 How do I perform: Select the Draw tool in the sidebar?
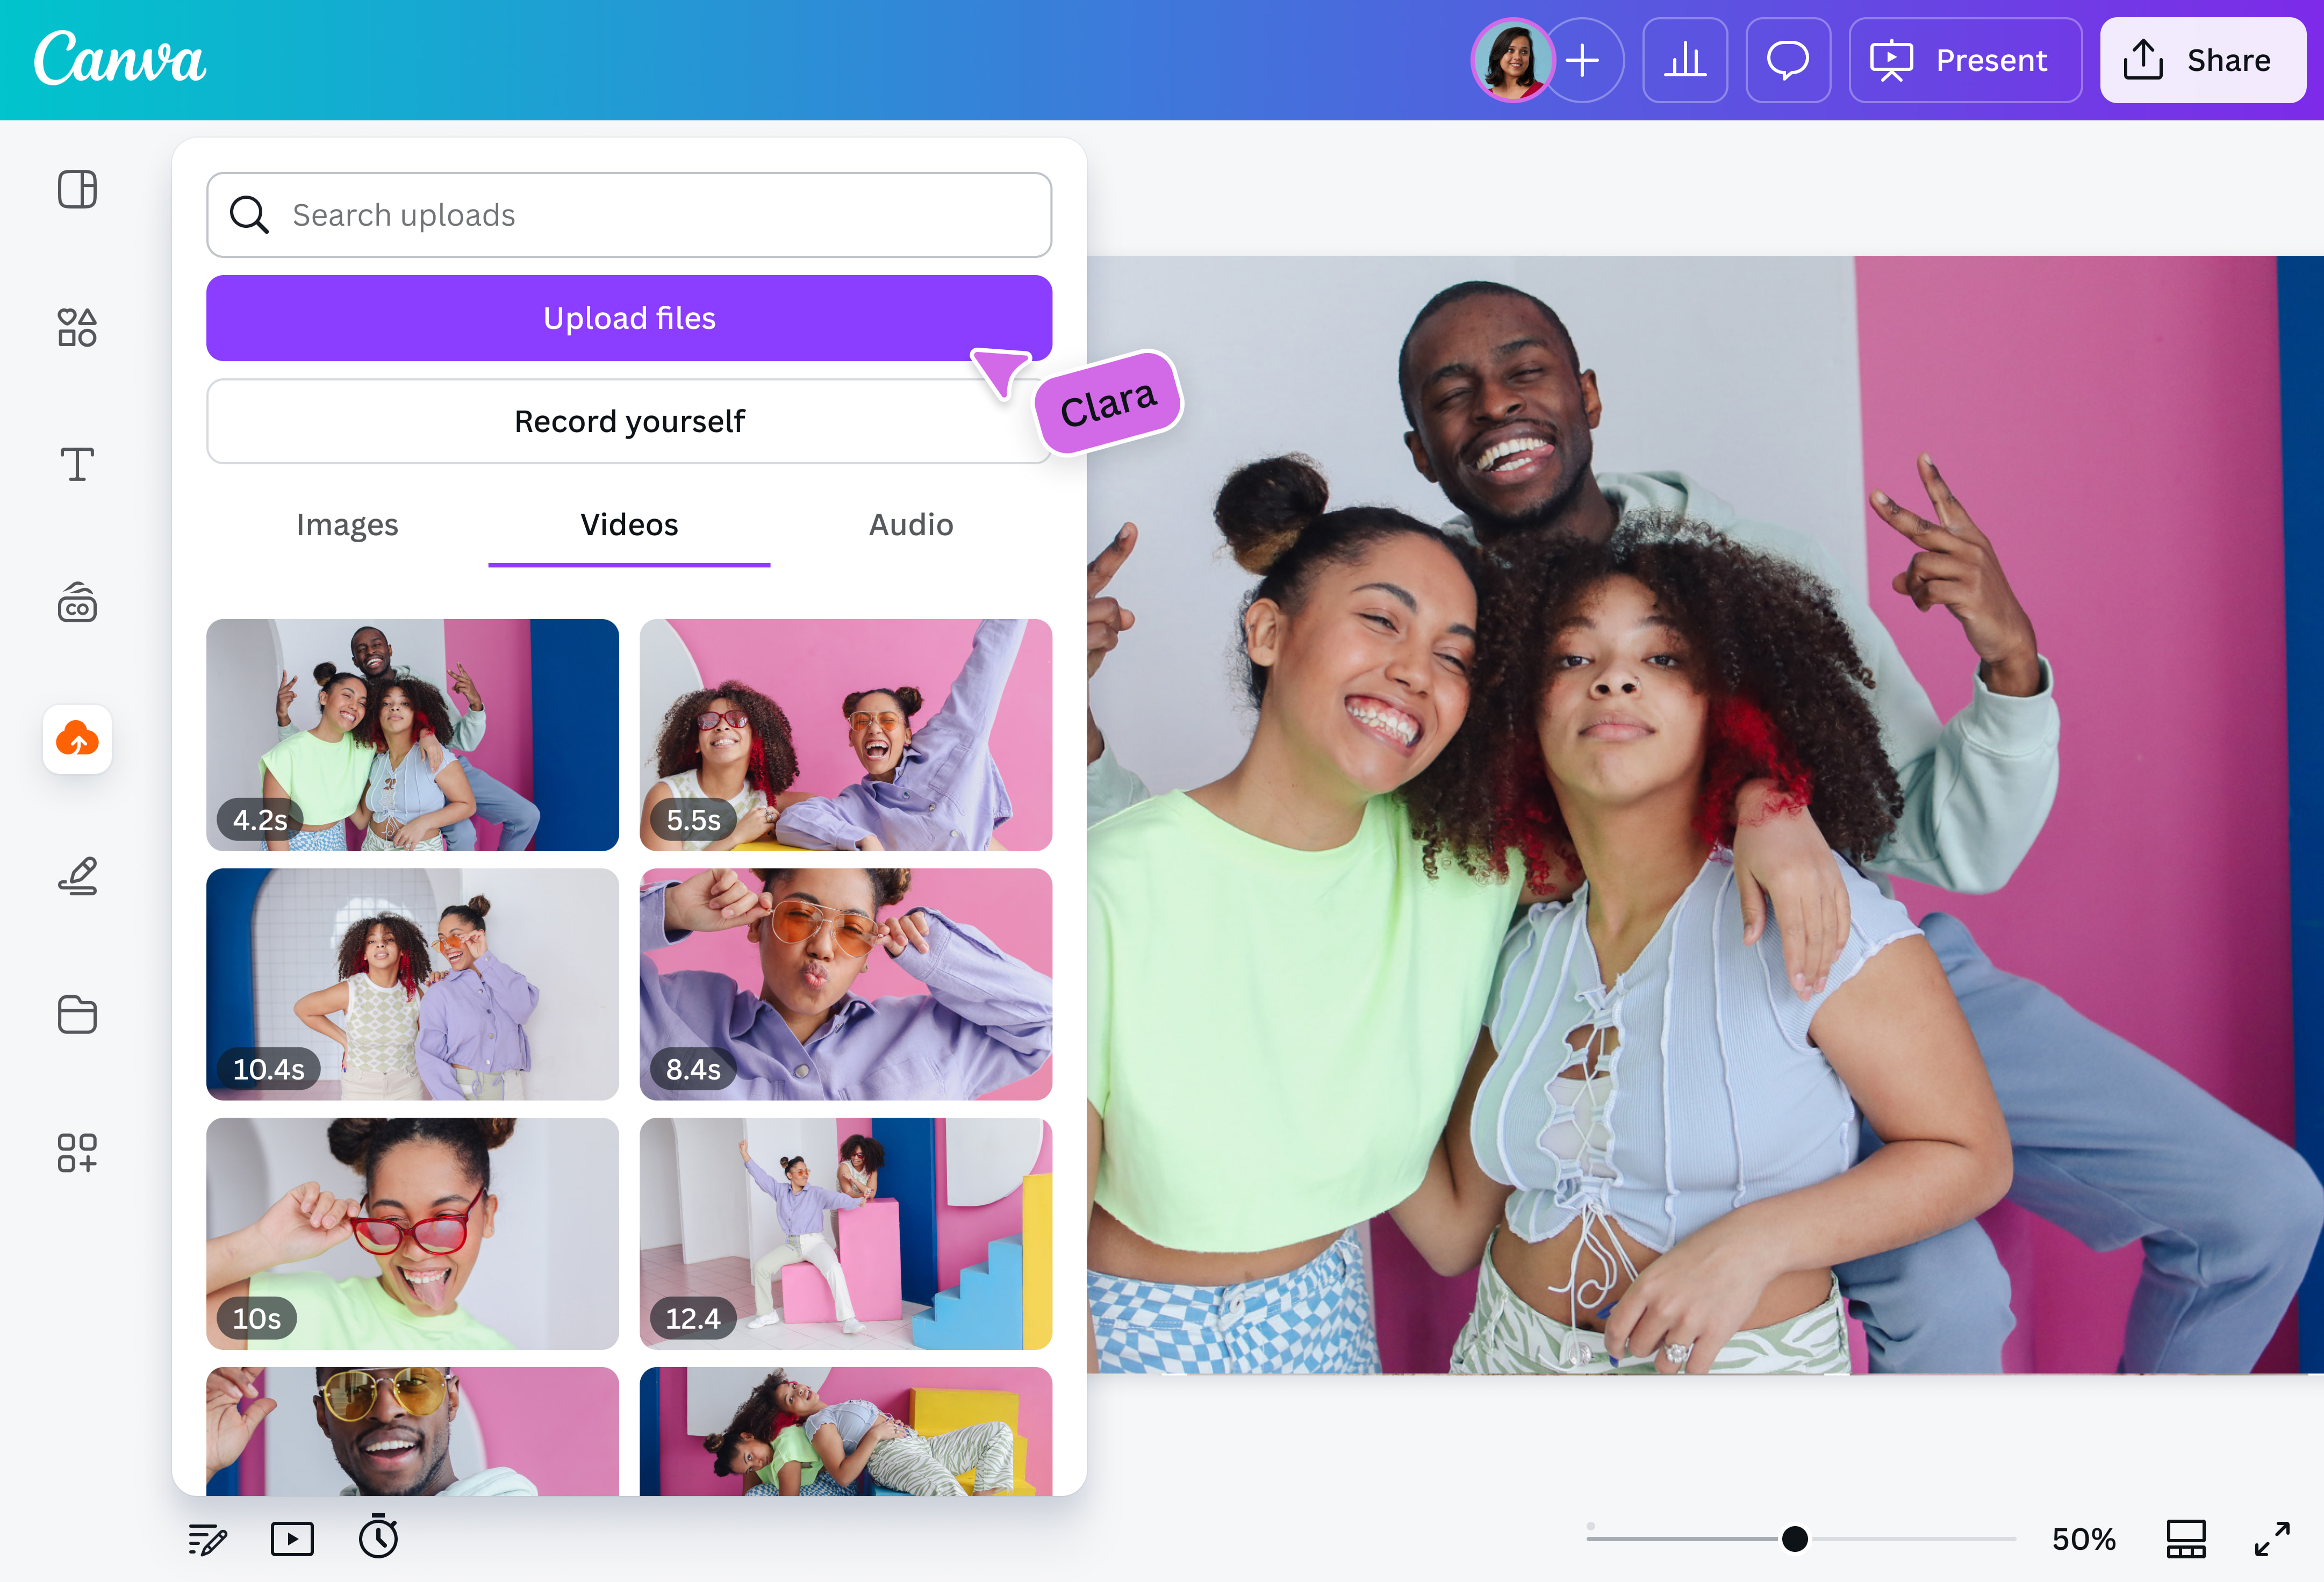pos(78,877)
